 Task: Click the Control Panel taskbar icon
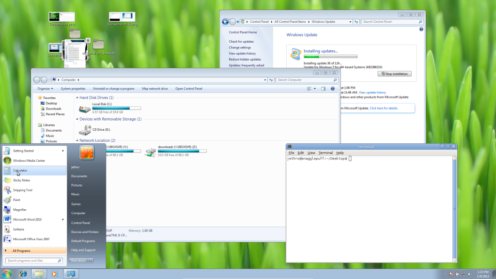tap(71, 274)
